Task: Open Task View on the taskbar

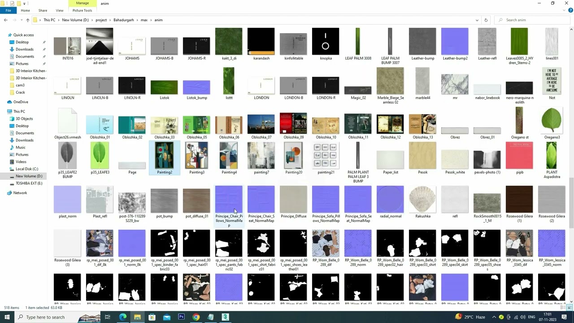Action: click(x=108, y=317)
